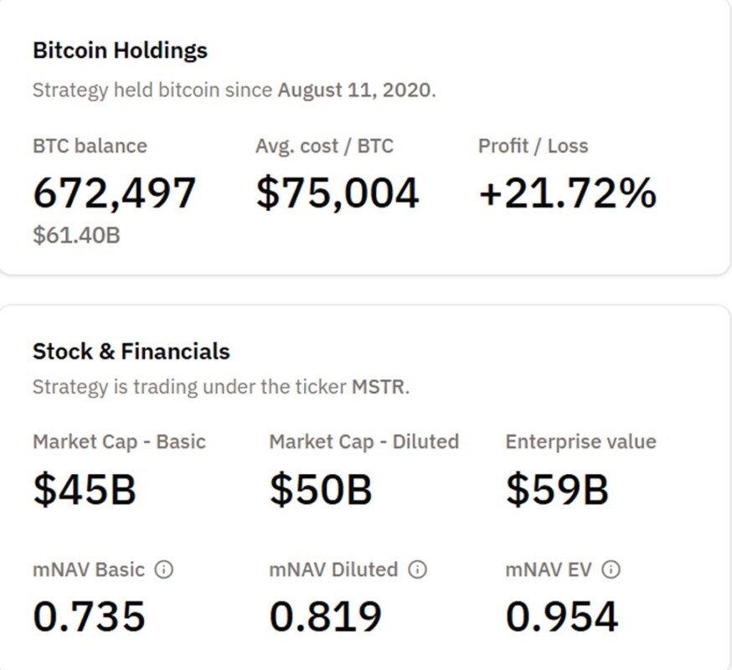Click the Avg. cost / BTC label
Viewport: 732px width, 670px height.
pos(324,146)
